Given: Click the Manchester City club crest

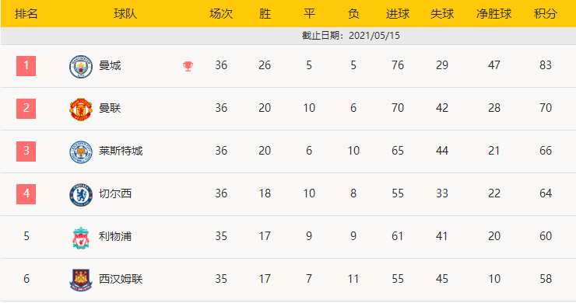Looking at the screenshot, I should pyautogui.click(x=81, y=66).
